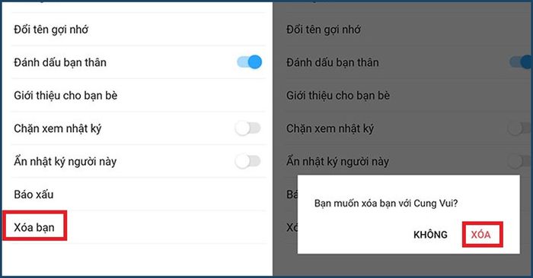The width and height of the screenshot is (533, 278).
Task: Cancel with the KHÔNG button
Action: [x=430, y=235]
